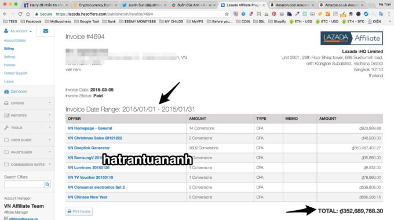
Task: Open the Shopify bookmarks folder
Action: coord(277,21)
